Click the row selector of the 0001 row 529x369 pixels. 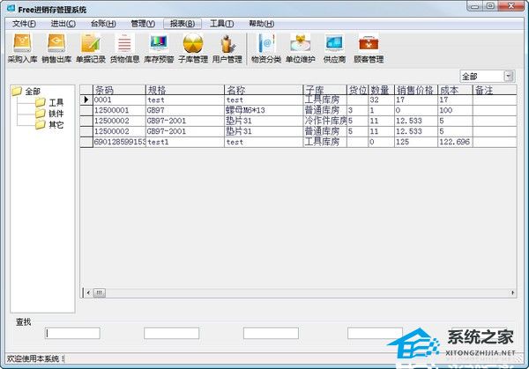[x=86, y=100]
